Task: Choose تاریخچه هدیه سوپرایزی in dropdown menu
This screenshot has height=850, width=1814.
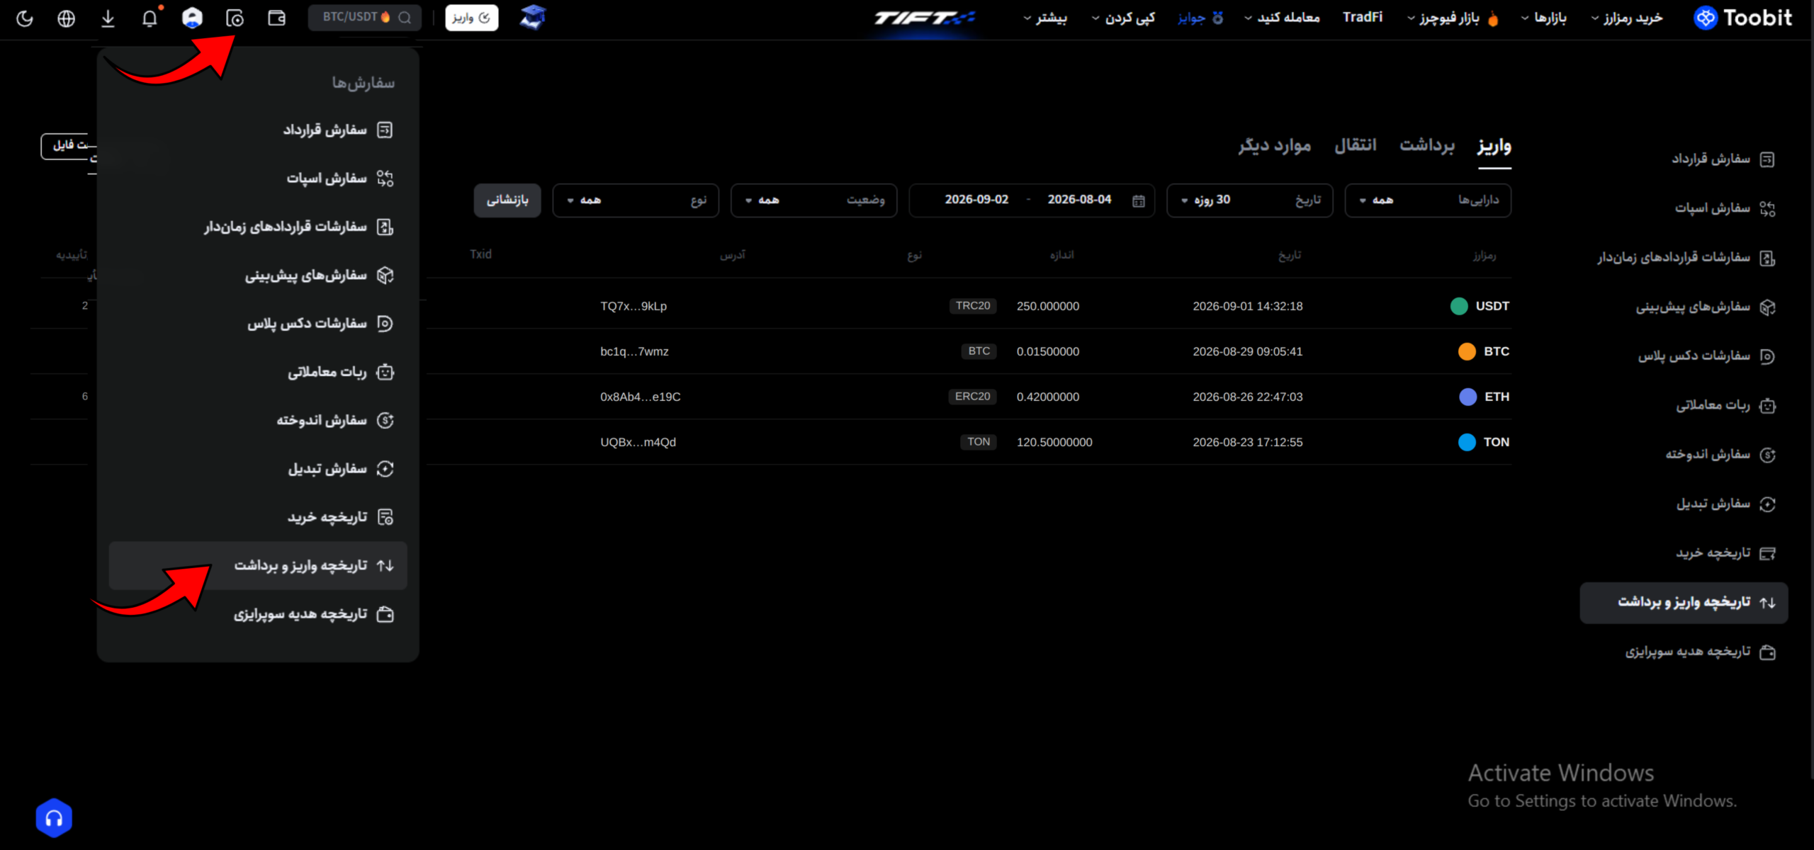Action: [258, 614]
